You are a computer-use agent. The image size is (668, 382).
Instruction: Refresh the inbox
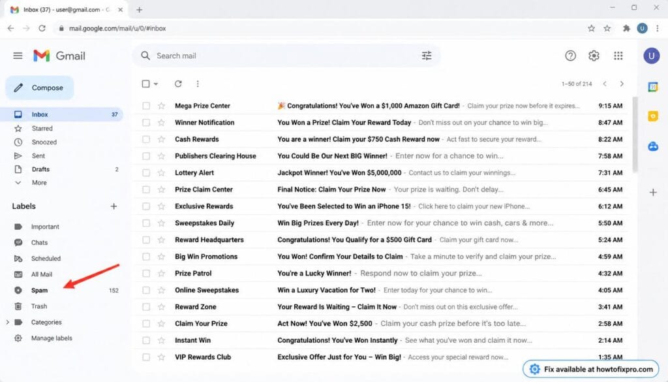178,84
